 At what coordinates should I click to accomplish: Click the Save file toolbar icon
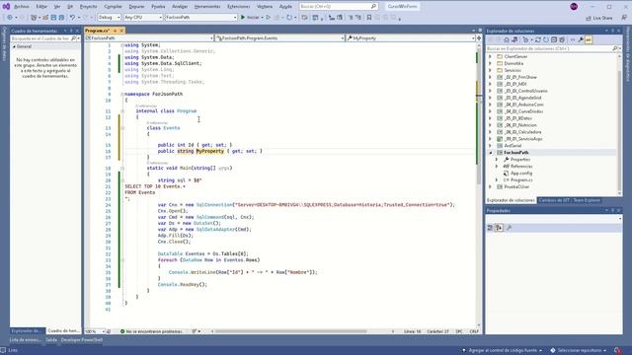pyautogui.click(x=53, y=18)
